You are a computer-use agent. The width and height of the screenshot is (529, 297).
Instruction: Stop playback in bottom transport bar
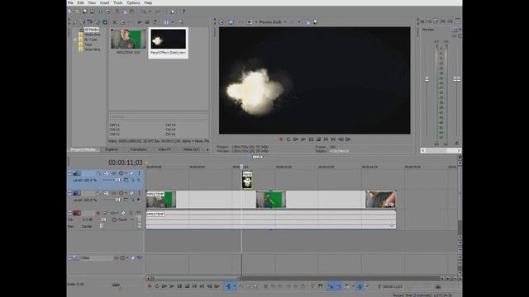coord(187,286)
